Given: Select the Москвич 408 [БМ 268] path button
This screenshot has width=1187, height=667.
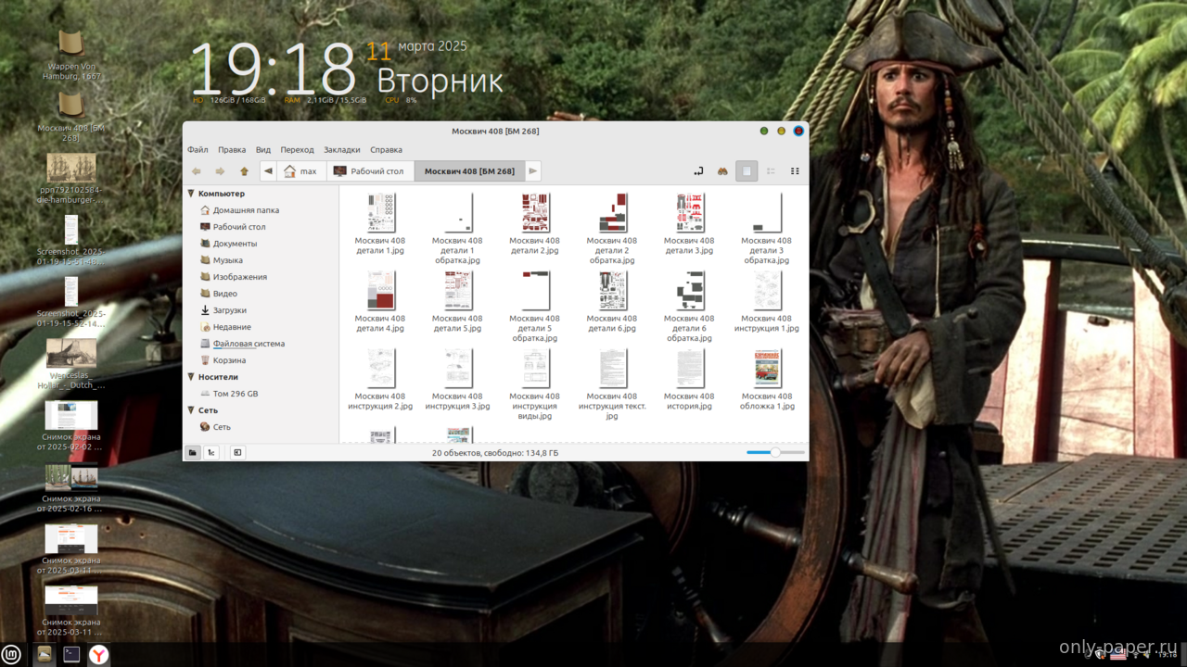Looking at the screenshot, I should coord(469,171).
